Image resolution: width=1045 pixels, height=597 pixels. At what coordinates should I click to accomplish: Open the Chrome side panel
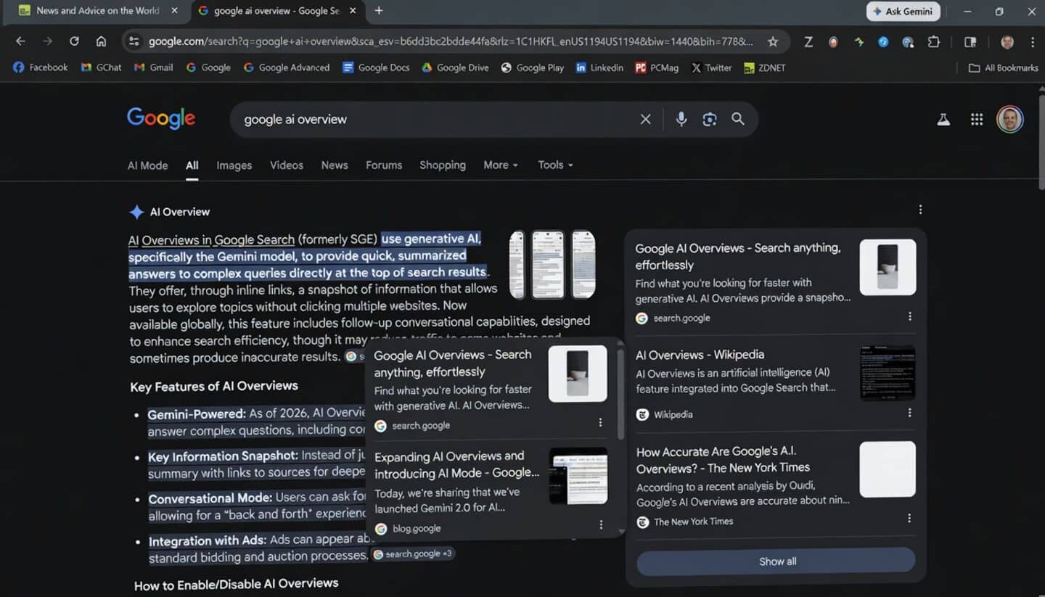[970, 42]
